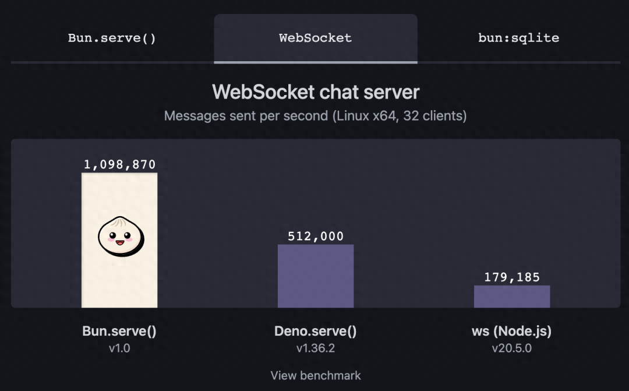Click the Deno.serve() label under chart
The image size is (629, 391).
pyautogui.click(x=316, y=331)
